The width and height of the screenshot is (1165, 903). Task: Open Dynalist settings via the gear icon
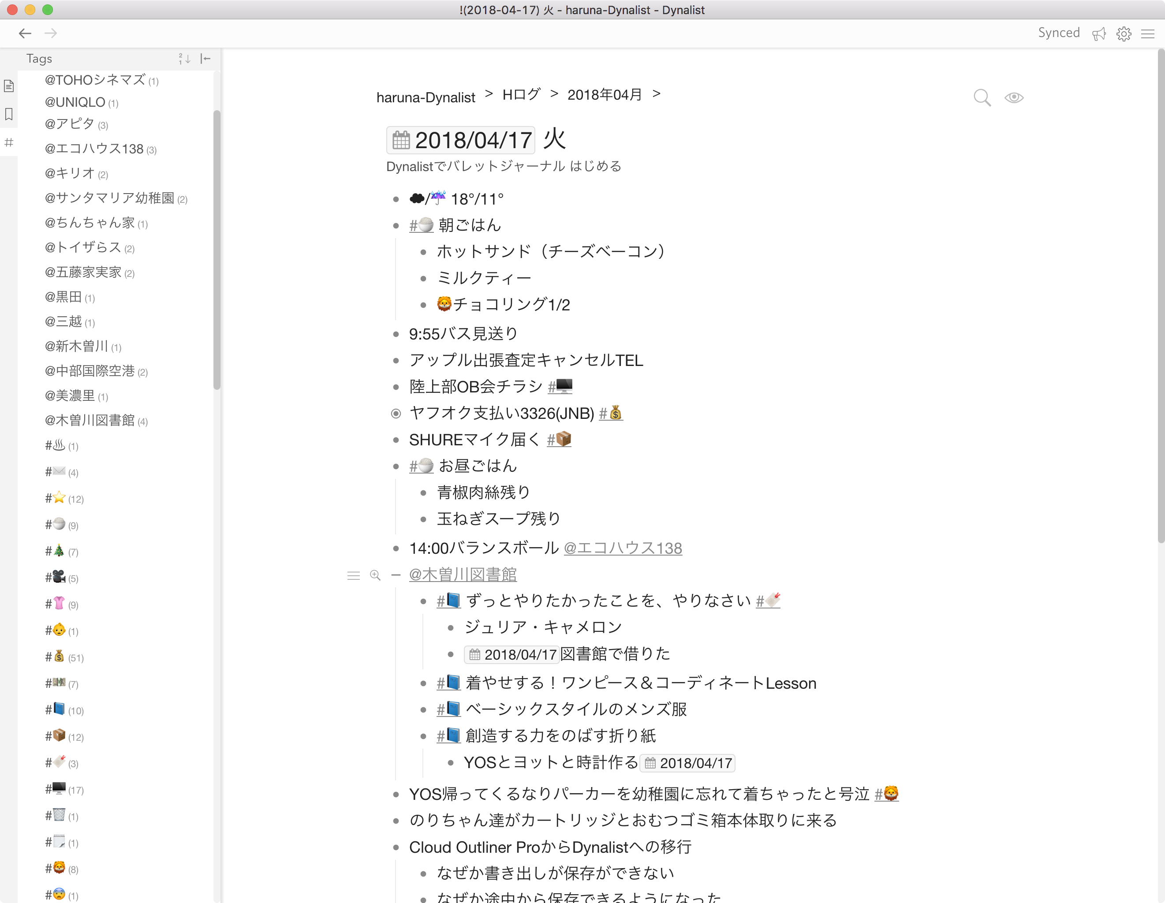tap(1124, 34)
